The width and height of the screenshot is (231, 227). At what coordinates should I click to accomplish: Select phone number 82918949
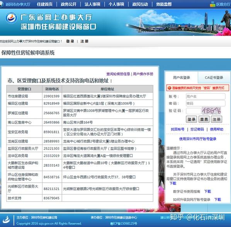(51, 103)
